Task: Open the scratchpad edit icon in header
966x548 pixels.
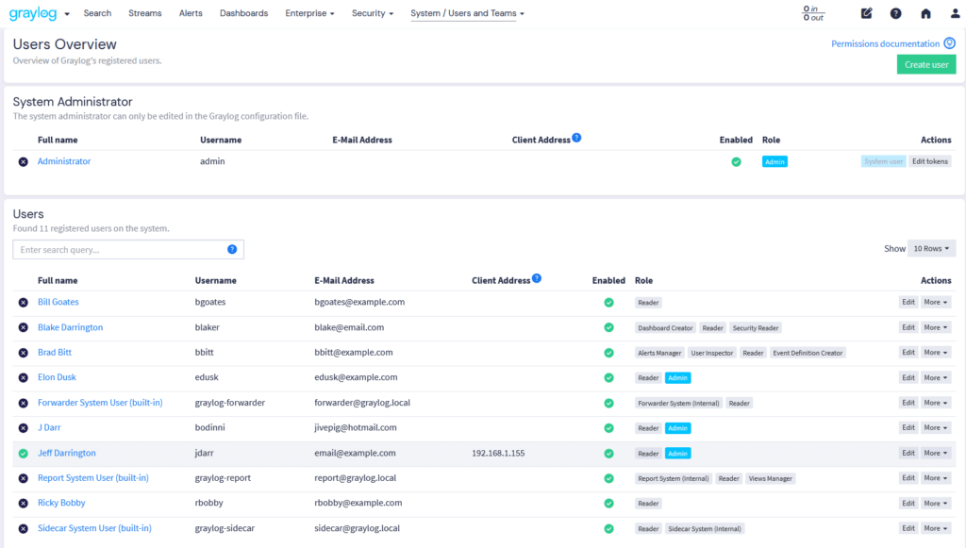Action: [x=867, y=13]
